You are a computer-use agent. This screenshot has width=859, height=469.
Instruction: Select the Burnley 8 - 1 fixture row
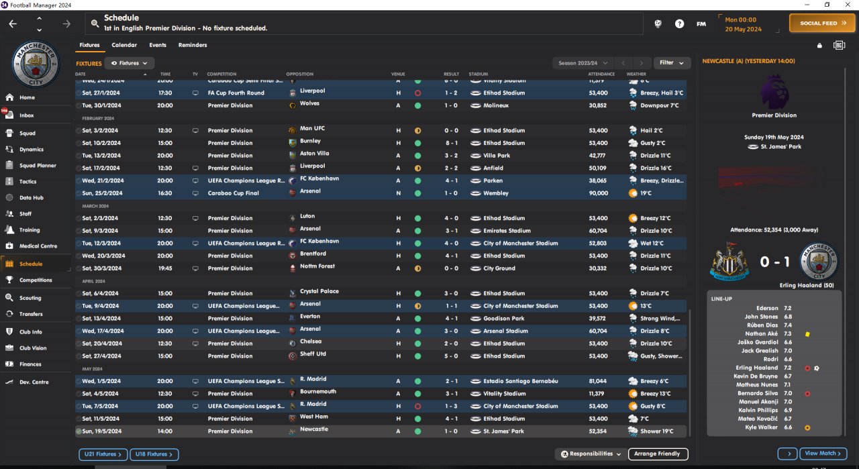pos(381,143)
